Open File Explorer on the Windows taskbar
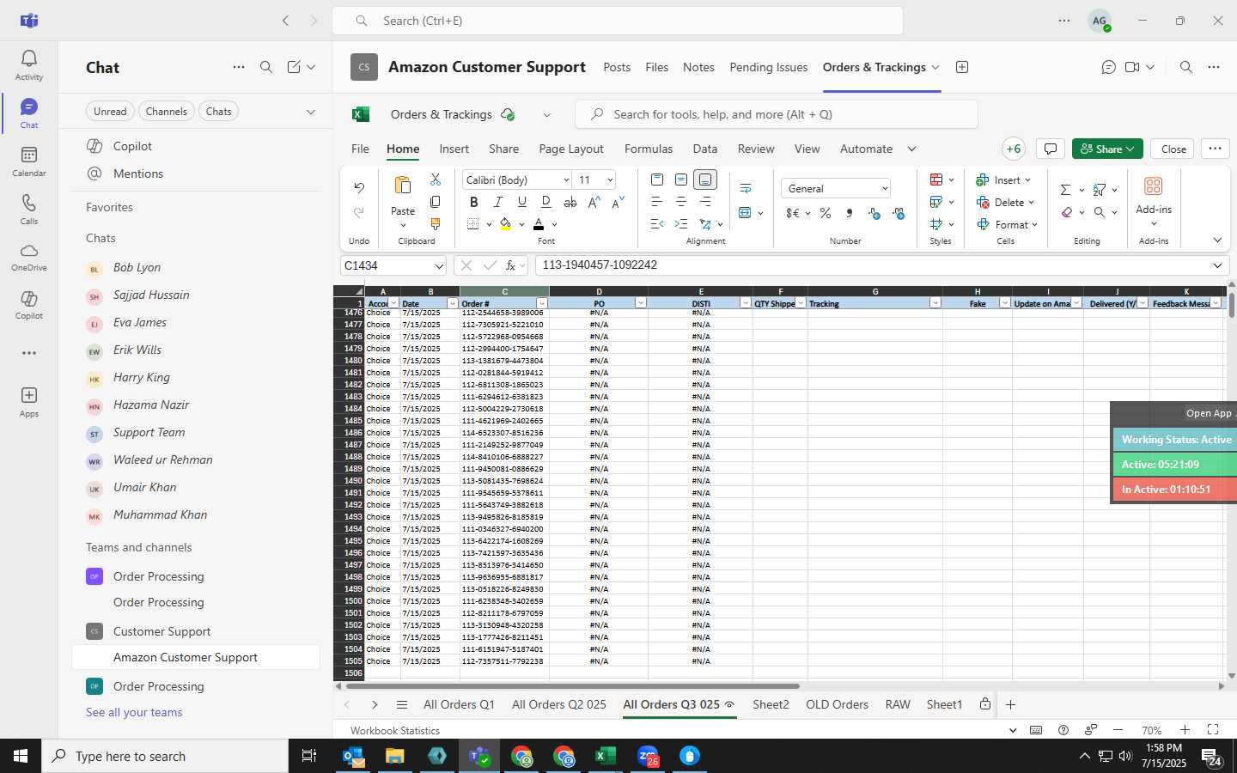1237x773 pixels. (394, 756)
